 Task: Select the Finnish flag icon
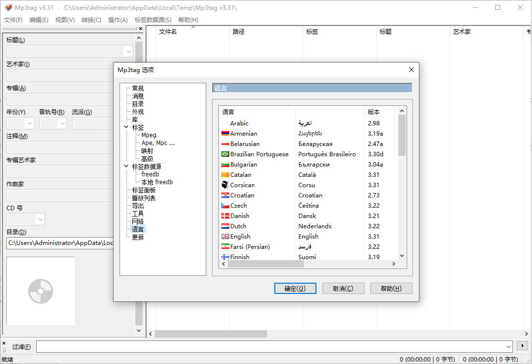[x=225, y=257]
